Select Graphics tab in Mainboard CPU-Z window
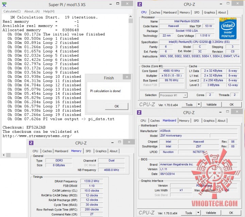245x217 pixels. [x=209, y=121]
